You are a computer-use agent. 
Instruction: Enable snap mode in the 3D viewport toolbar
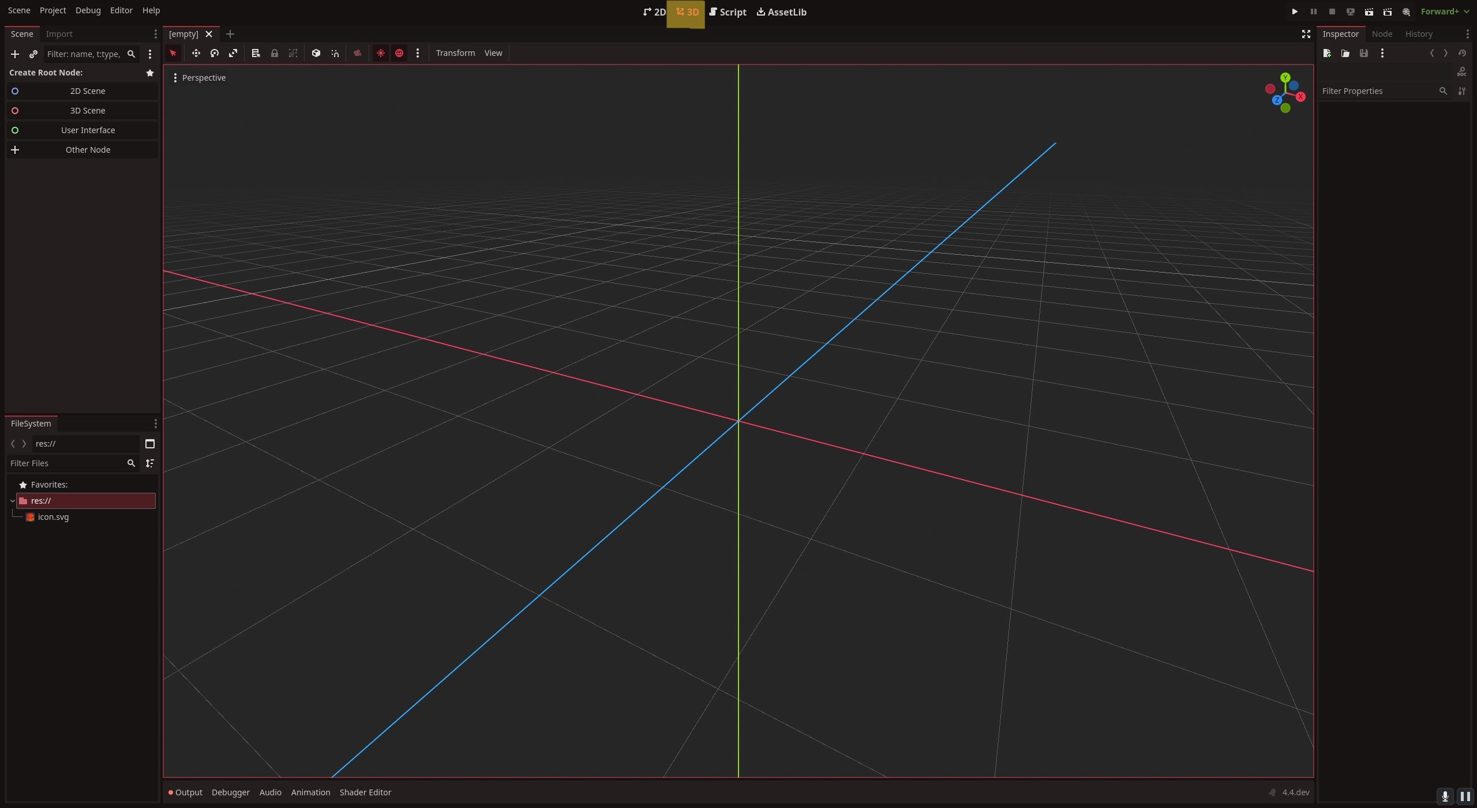[x=335, y=53]
